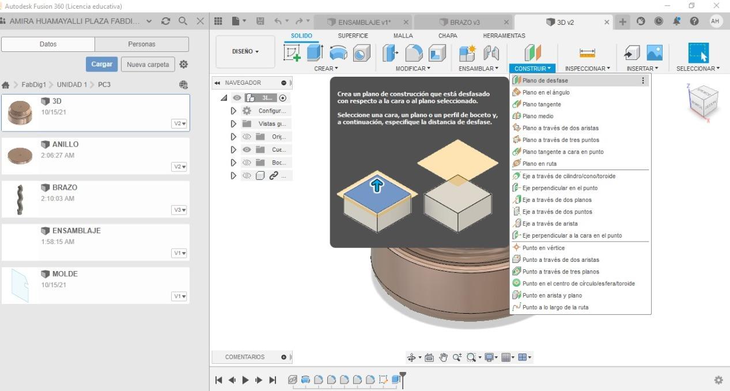Screen dimensions: 730x391
Task: Click the Revolve tool in Crear
Action: click(x=338, y=53)
